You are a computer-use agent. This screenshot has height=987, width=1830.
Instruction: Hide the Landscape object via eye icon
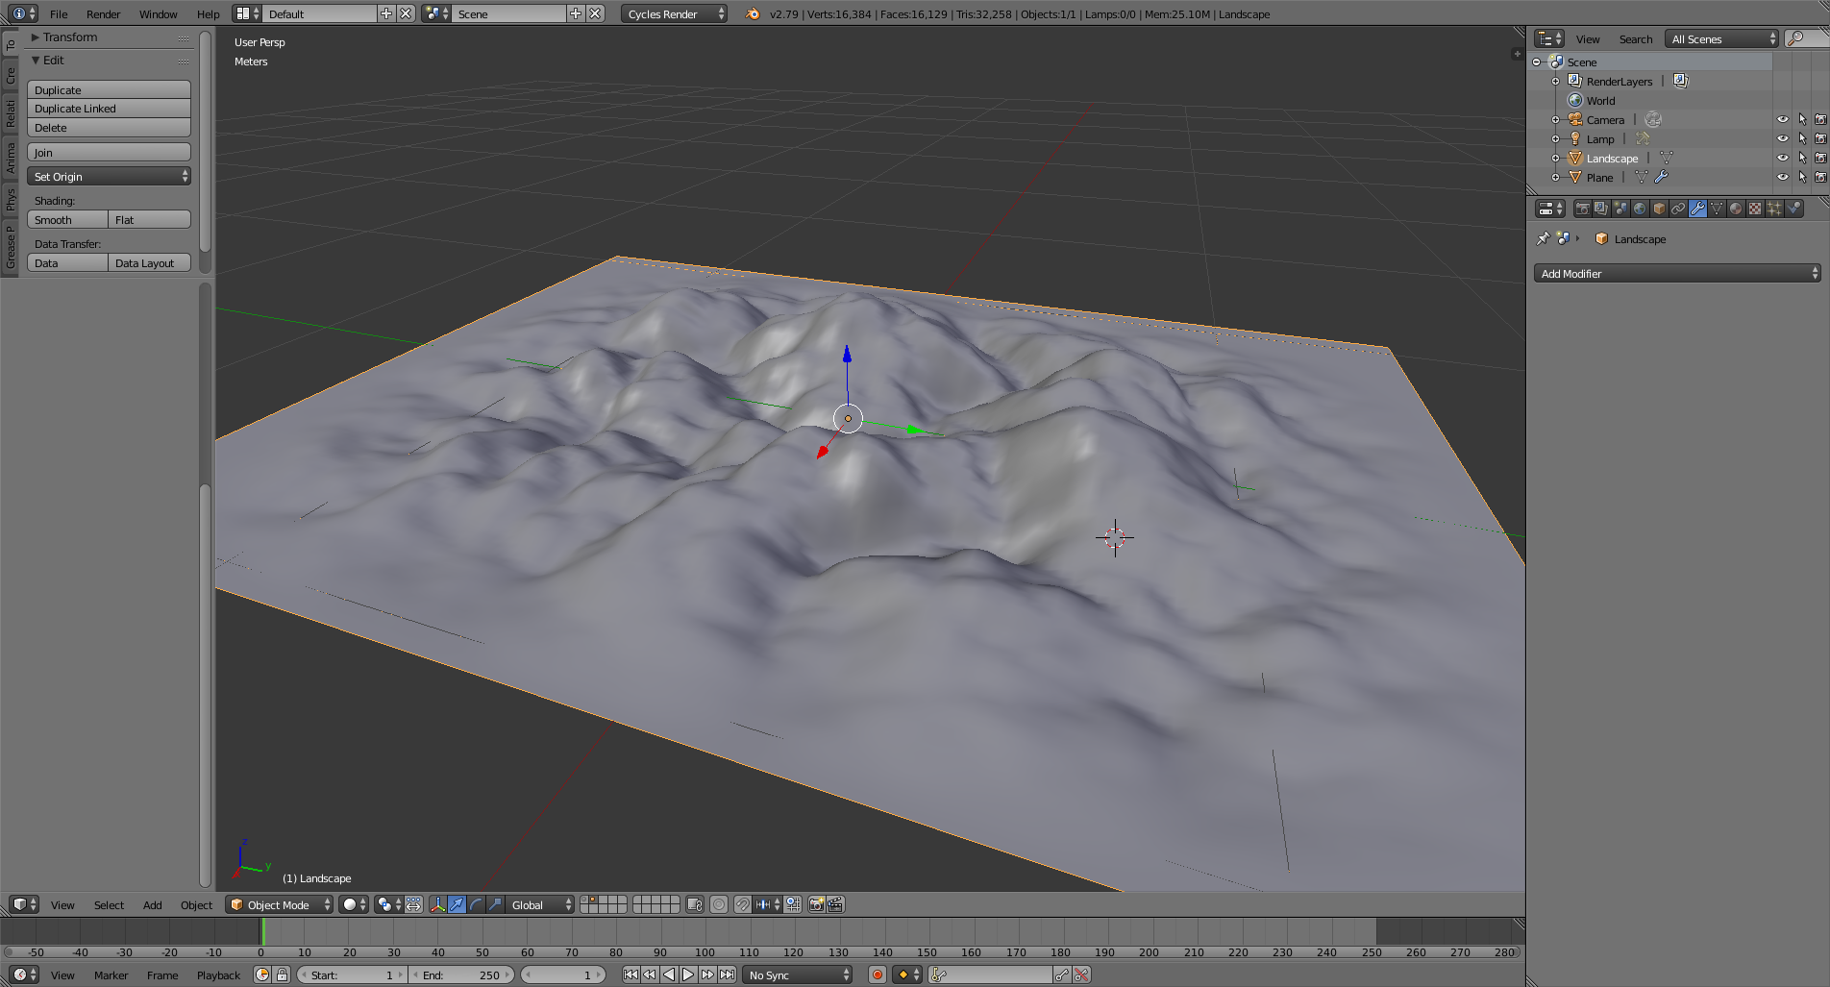[1783, 158]
